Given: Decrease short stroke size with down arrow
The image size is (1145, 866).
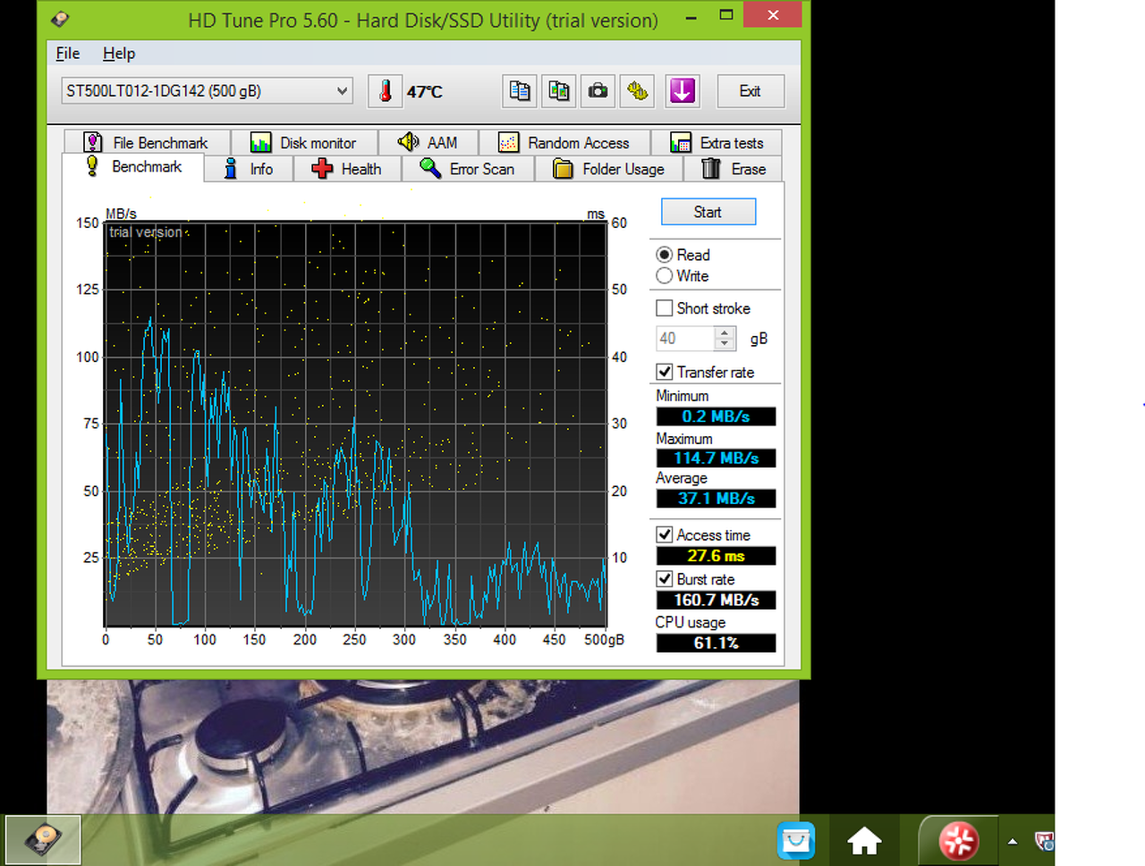Looking at the screenshot, I should (x=725, y=344).
